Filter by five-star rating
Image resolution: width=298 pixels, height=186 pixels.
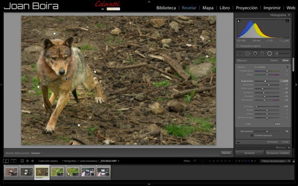[x=230, y=161]
